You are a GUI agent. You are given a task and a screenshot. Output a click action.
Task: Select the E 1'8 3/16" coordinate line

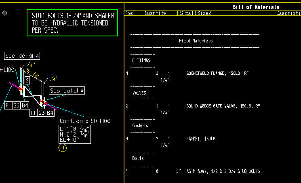[75, 129]
